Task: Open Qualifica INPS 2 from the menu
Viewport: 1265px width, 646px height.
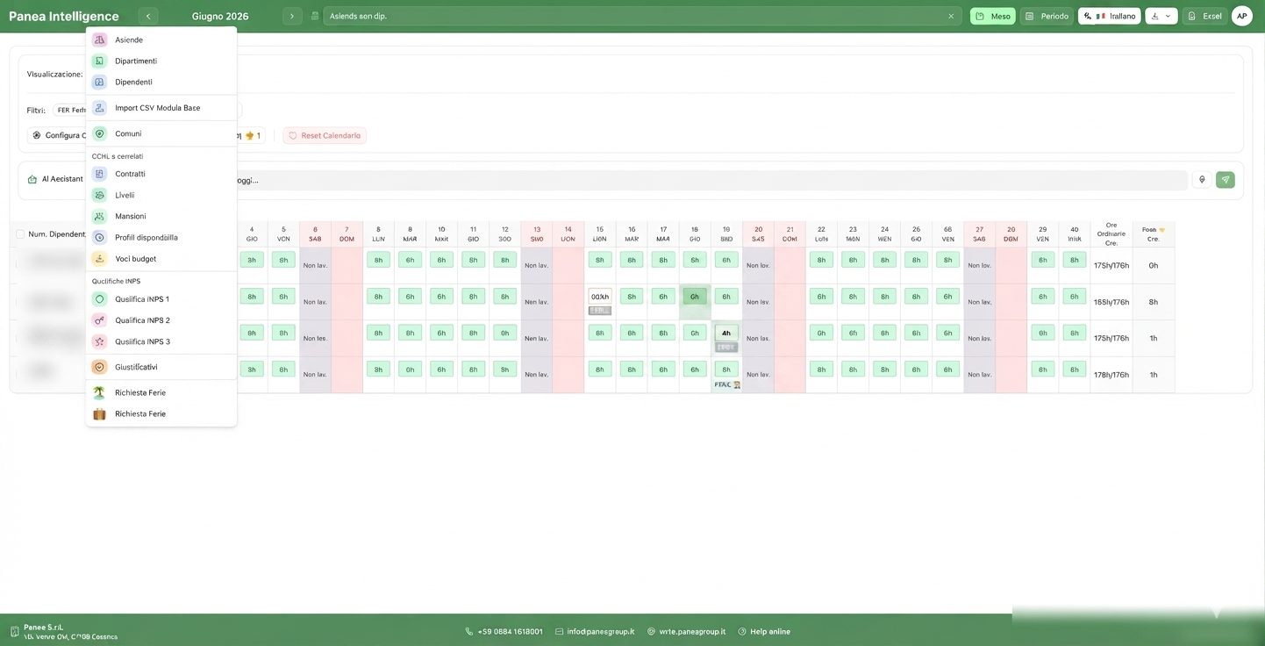Action: pos(161,320)
